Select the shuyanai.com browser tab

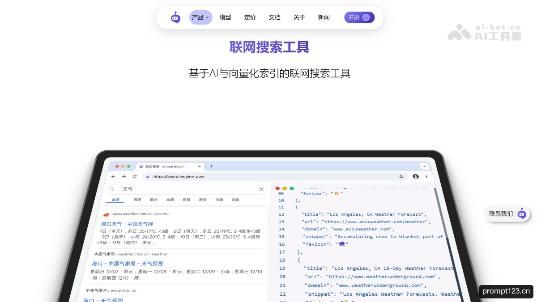coord(170,166)
